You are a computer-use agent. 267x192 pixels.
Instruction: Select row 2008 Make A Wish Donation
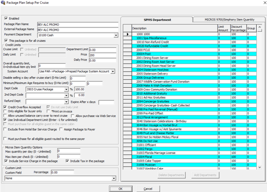click(x=194, y=86)
